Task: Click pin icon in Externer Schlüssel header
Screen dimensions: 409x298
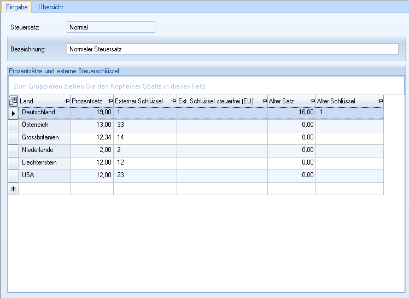Action: pyautogui.click(x=173, y=101)
